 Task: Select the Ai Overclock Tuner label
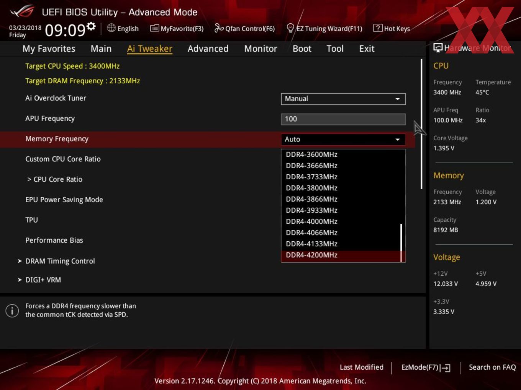pos(56,98)
